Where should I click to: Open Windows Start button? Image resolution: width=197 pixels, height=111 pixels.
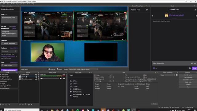point(1,110)
